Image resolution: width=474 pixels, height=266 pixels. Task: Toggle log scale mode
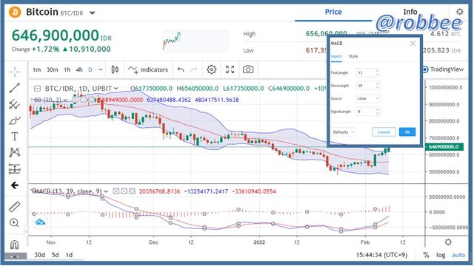(441, 255)
